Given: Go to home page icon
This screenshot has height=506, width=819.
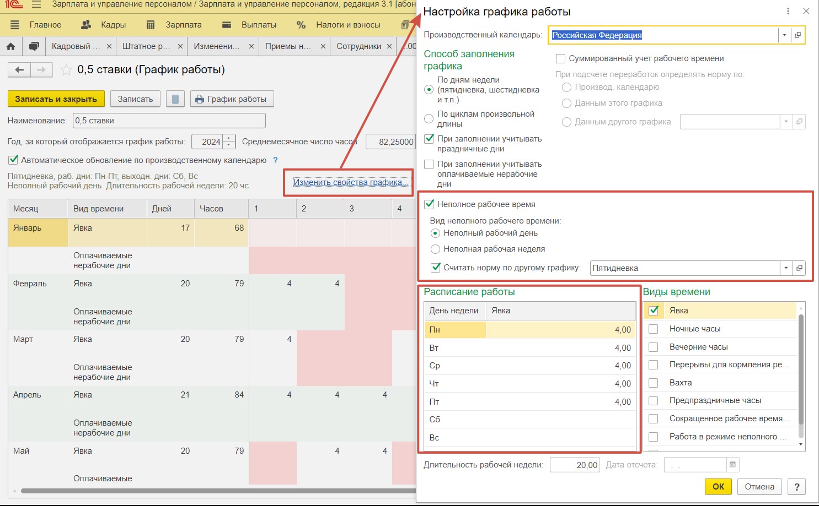Looking at the screenshot, I should point(10,46).
